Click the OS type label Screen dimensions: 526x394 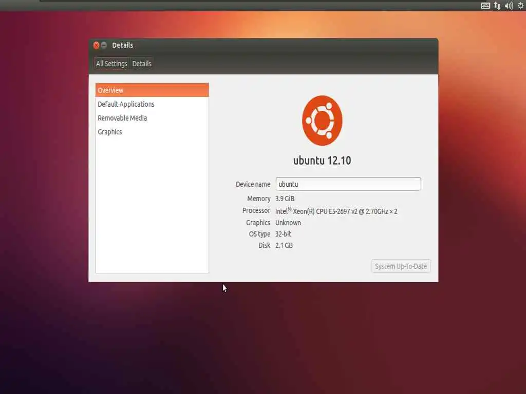point(259,234)
